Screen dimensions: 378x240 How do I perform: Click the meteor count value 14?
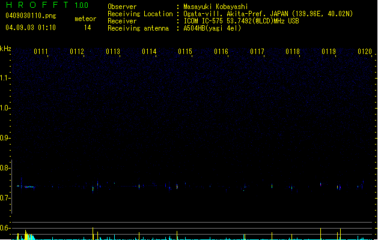pyautogui.click(x=88, y=28)
